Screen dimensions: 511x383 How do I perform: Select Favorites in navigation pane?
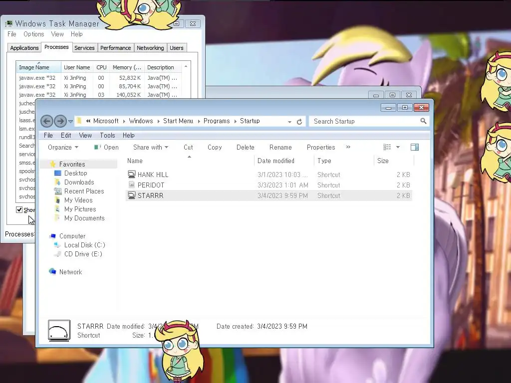(x=72, y=164)
